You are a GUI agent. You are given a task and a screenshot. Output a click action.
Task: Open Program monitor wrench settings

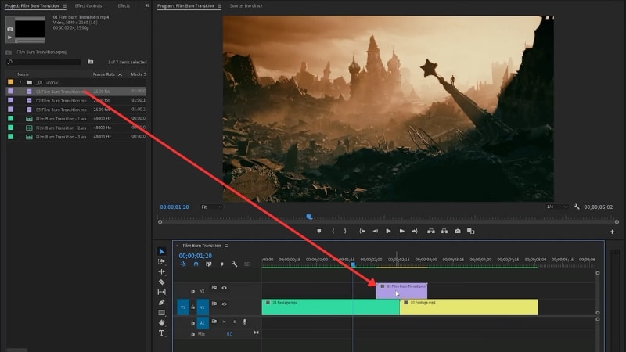(577, 207)
